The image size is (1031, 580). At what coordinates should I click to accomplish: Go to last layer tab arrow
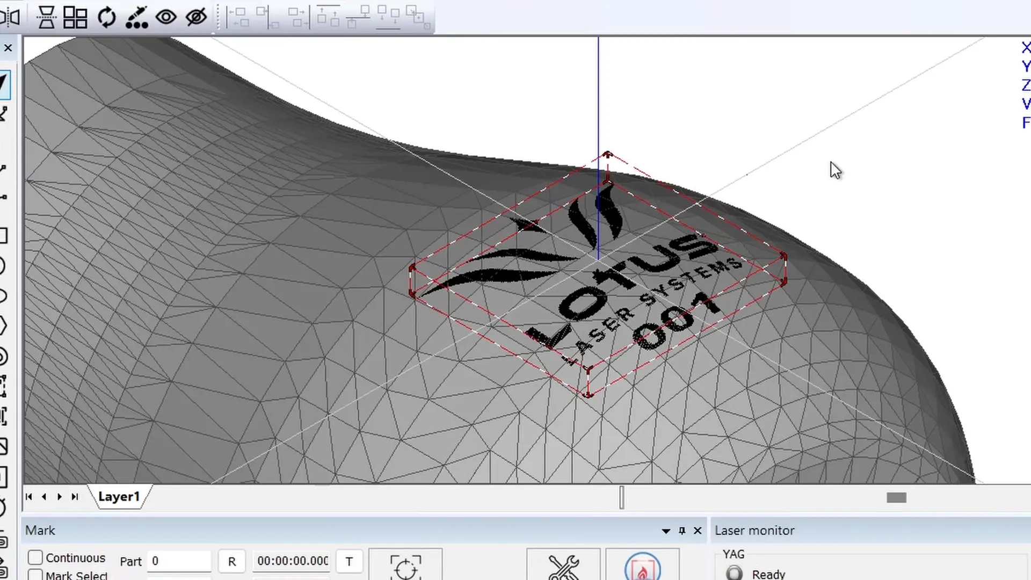(x=75, y=497)
